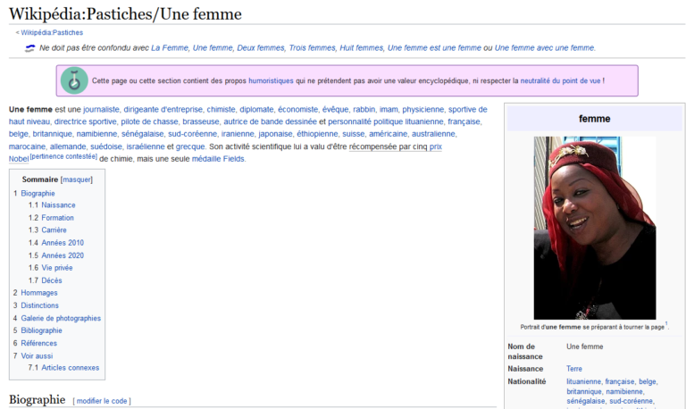
Task: Open 'La Femme' disambiguation link
Action: point(170,47)
